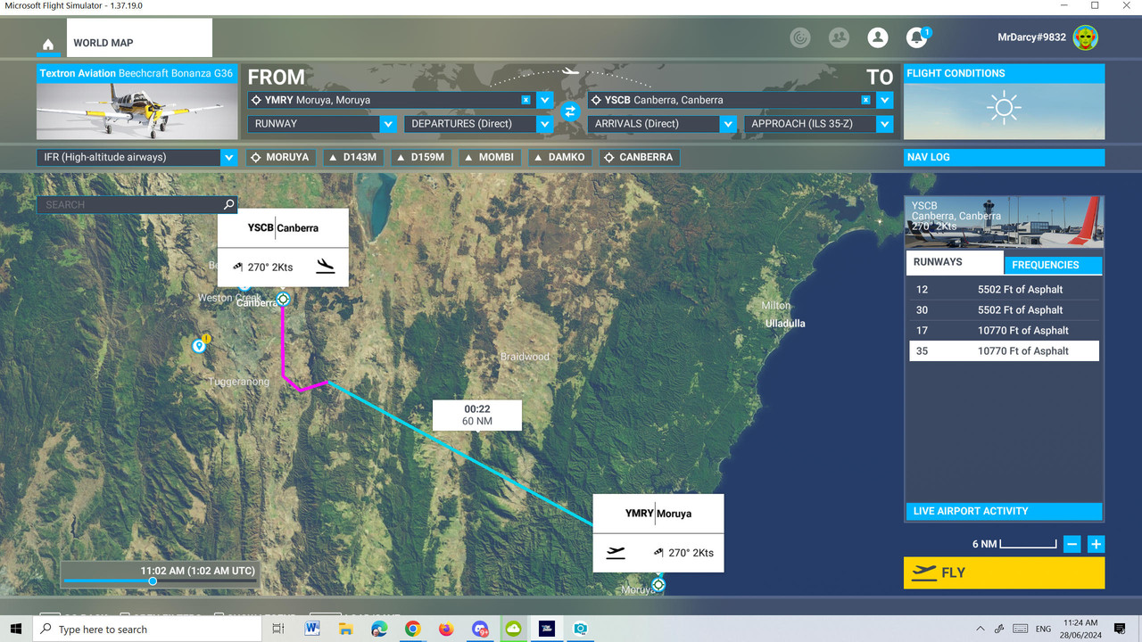This screenshot has height=642, width=1142.
Task: Select the MOMBI waypoint chip
Action: [x=489, y=157]
